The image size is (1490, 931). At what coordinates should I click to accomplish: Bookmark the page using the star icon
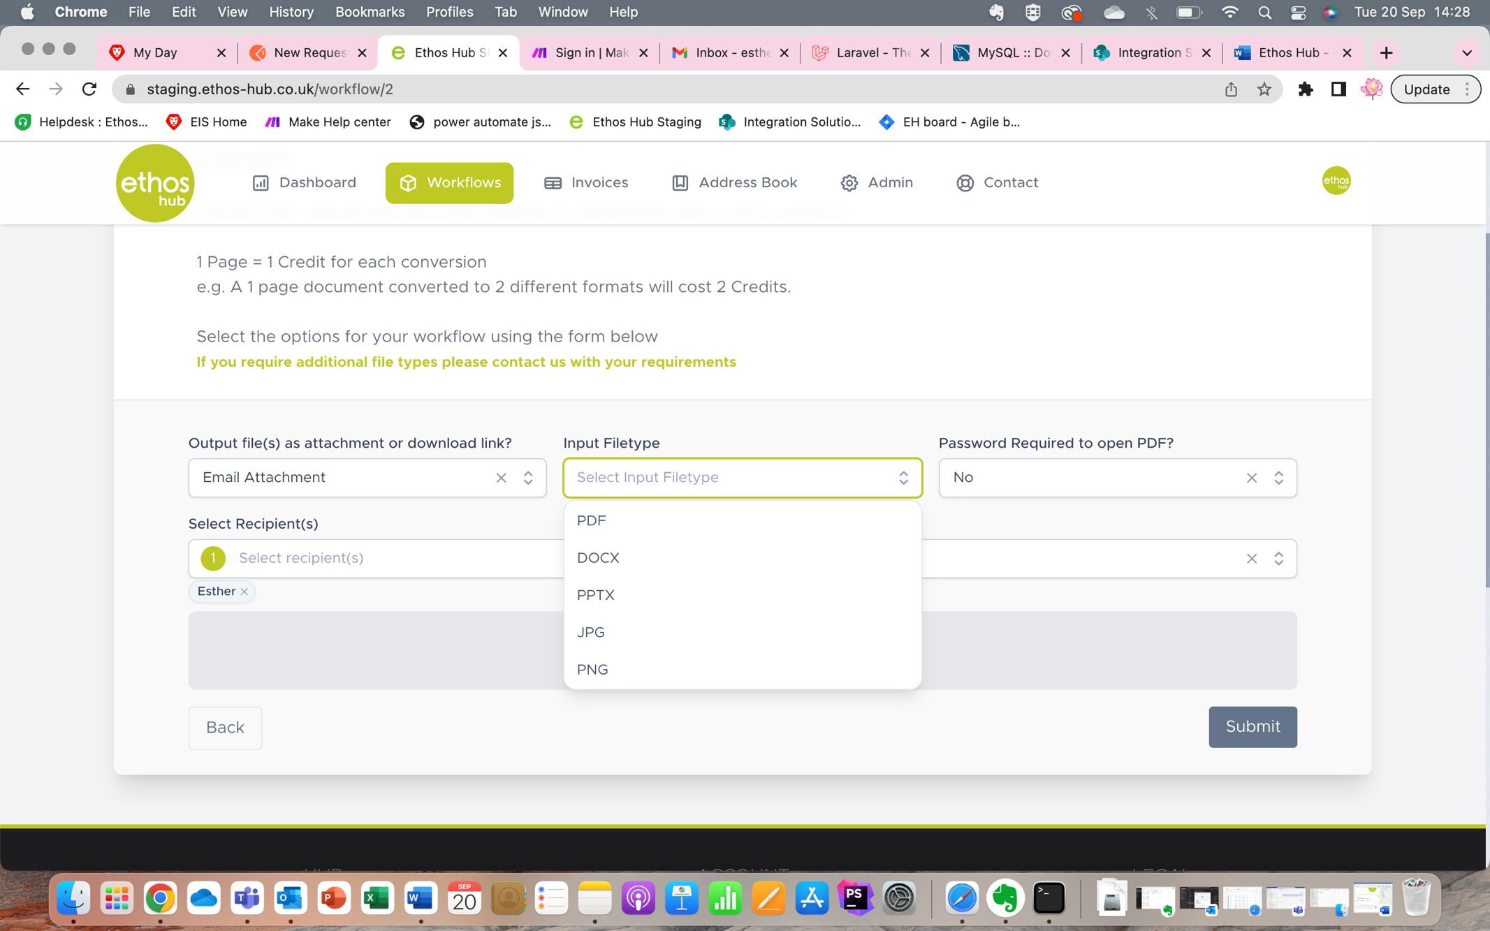coord(1264,89)
